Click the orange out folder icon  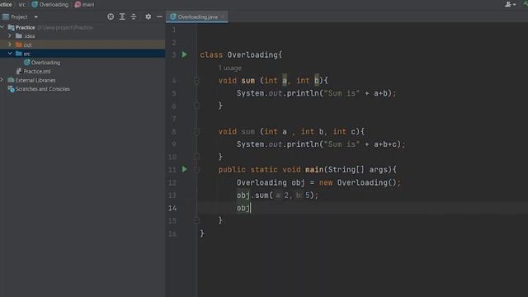pos(19,45)
